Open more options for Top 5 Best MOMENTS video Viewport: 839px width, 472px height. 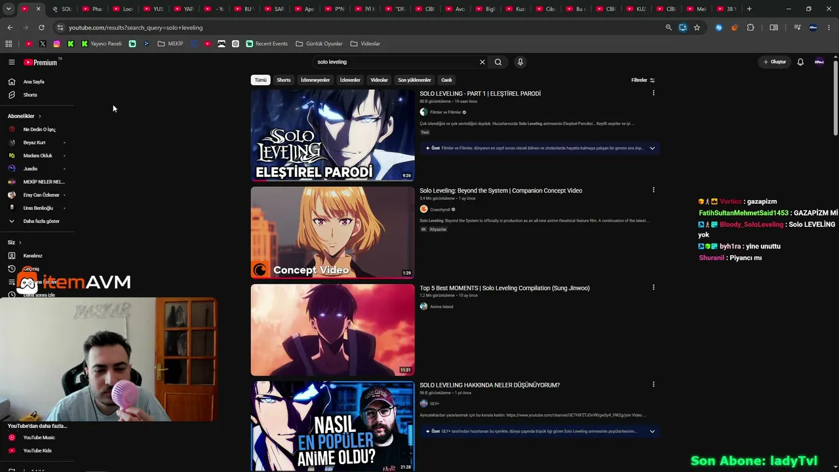click(654, 287)
